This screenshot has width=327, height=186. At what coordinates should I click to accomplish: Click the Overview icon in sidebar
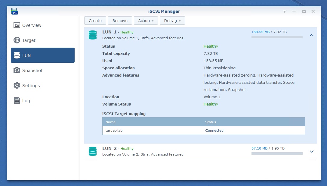coord(17,25)
